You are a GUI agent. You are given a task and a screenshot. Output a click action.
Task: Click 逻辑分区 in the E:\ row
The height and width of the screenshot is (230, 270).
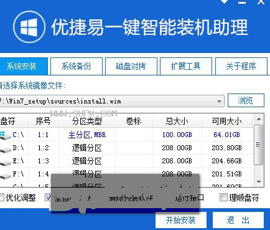point(86,161)
